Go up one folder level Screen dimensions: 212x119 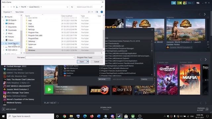pos(14,7)
